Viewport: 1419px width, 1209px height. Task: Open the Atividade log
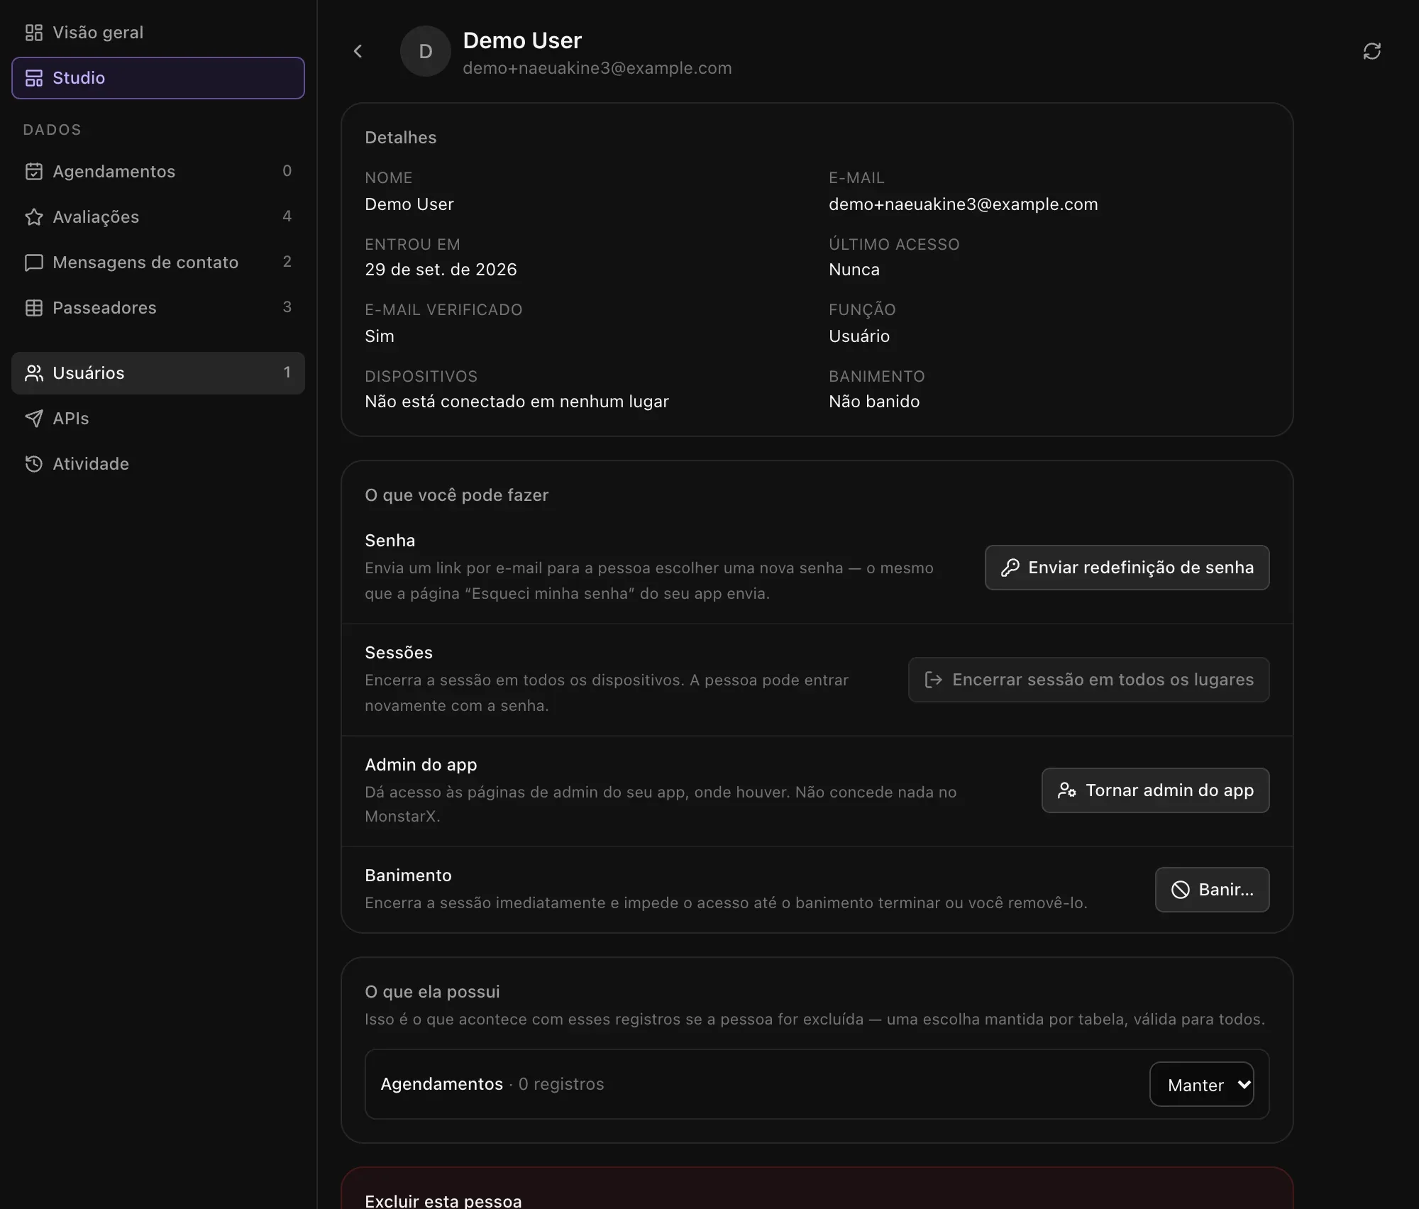click(158, 464)
